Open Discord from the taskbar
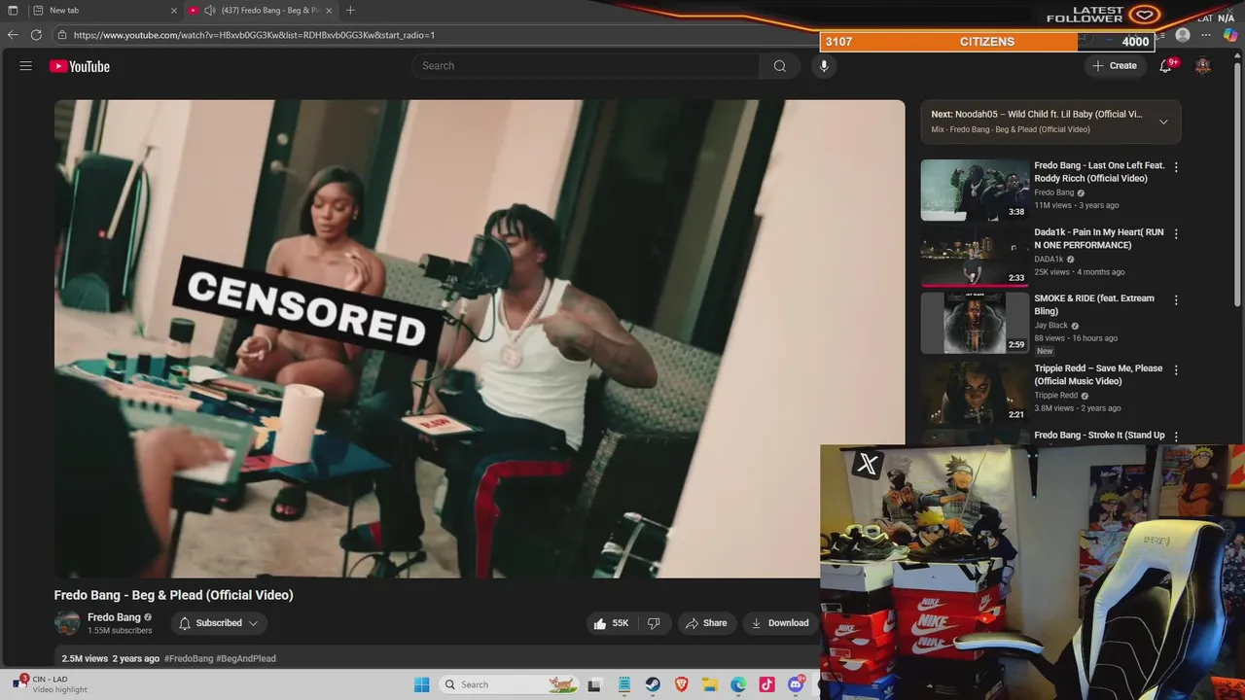This screenshot has width=1245, height=700. tap(796, 684)
